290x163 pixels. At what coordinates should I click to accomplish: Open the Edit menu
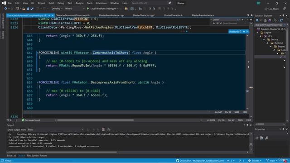pyautogui.click(x=17, y=3)
